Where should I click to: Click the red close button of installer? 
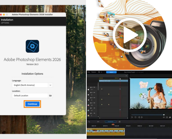pos(1,15)
